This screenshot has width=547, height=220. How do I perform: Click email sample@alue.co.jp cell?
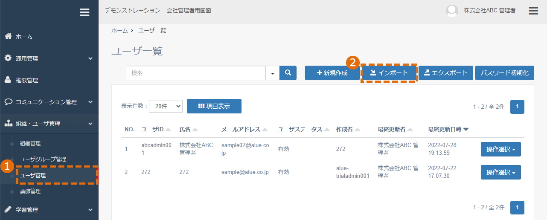point(245,172)
